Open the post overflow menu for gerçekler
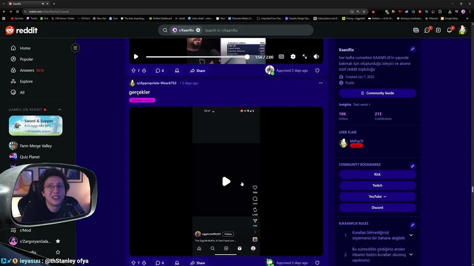Screen dimensions: 474x266 (321, 83)
